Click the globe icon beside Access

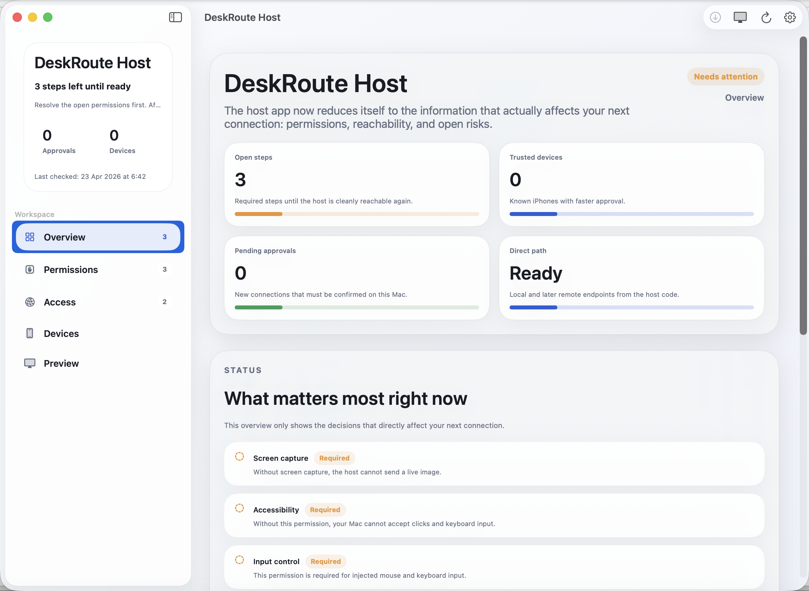point(30,302)
